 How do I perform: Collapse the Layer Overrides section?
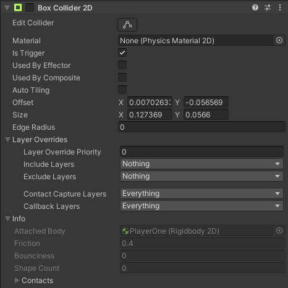point(7,140)
